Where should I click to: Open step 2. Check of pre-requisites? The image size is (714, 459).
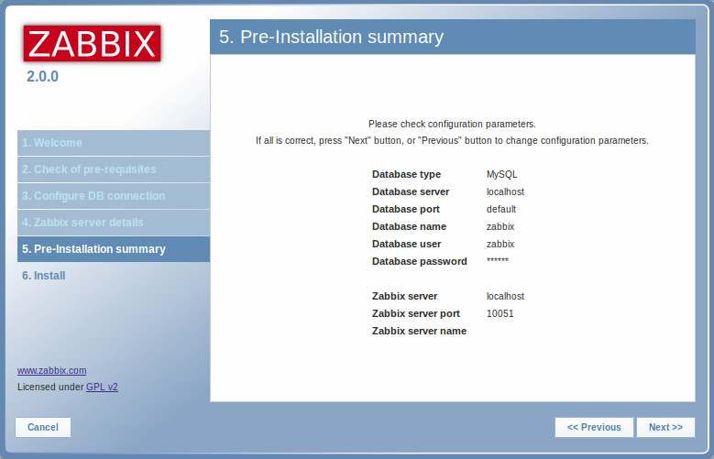coord(114,169)
